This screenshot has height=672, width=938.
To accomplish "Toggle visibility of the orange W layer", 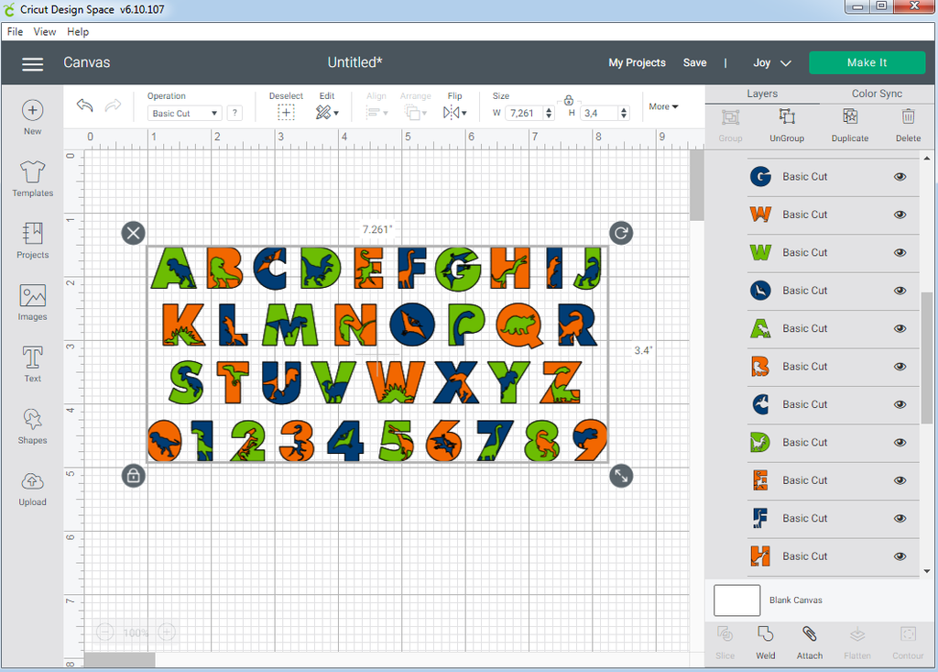I will pyautogui.click(x=900, y=214).
